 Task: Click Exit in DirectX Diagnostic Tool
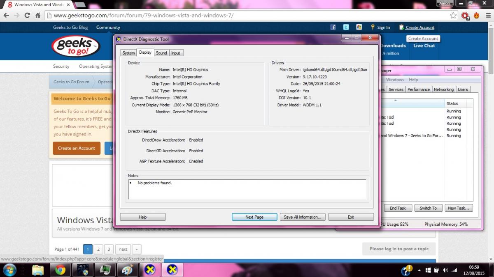[x=351, y=217]
